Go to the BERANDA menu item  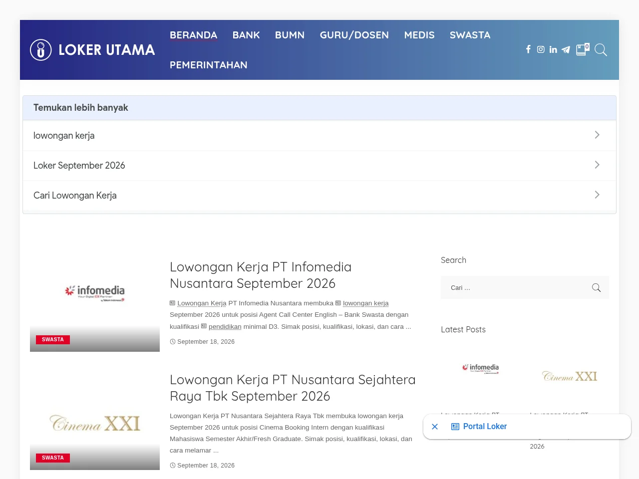[x=193, y=35]
